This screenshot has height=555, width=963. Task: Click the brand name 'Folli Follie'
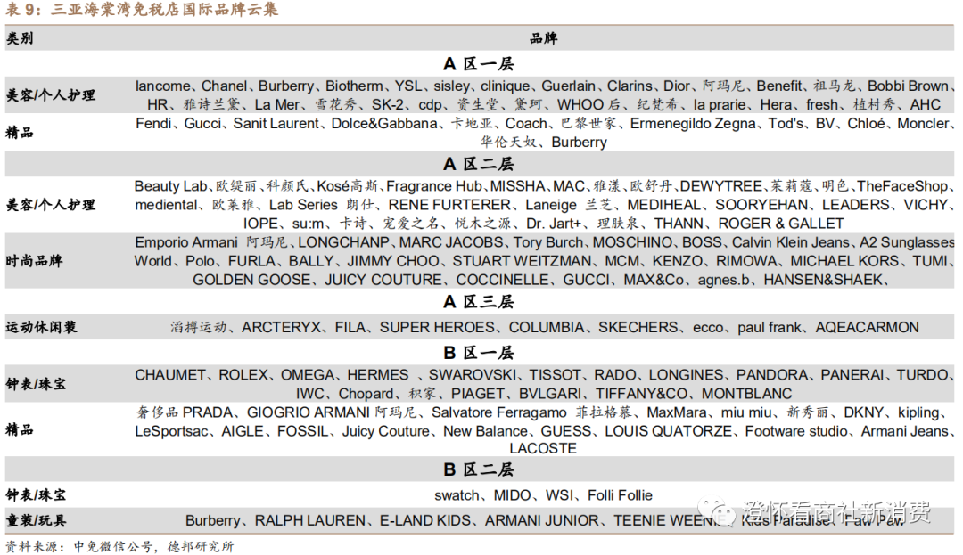621,495
